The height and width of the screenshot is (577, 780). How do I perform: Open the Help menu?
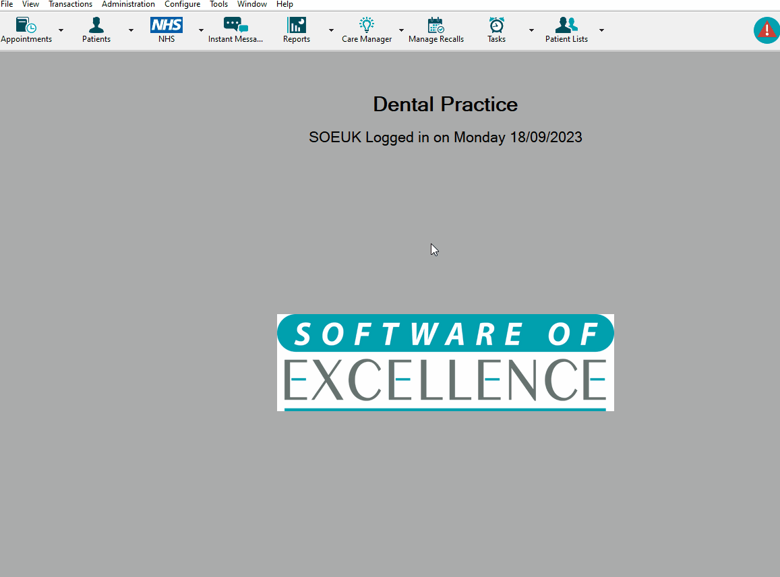coord(284,4)
